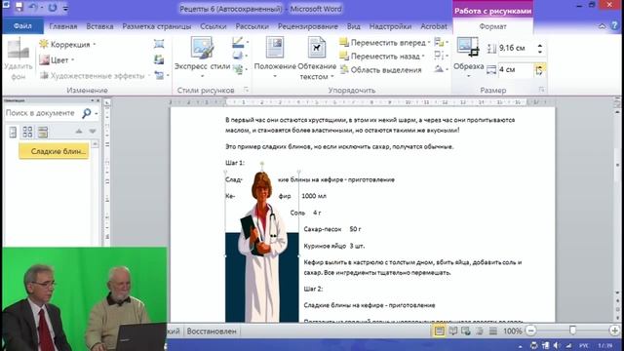
Task: Open the Файл tab
Action: (x=22, y=26)
